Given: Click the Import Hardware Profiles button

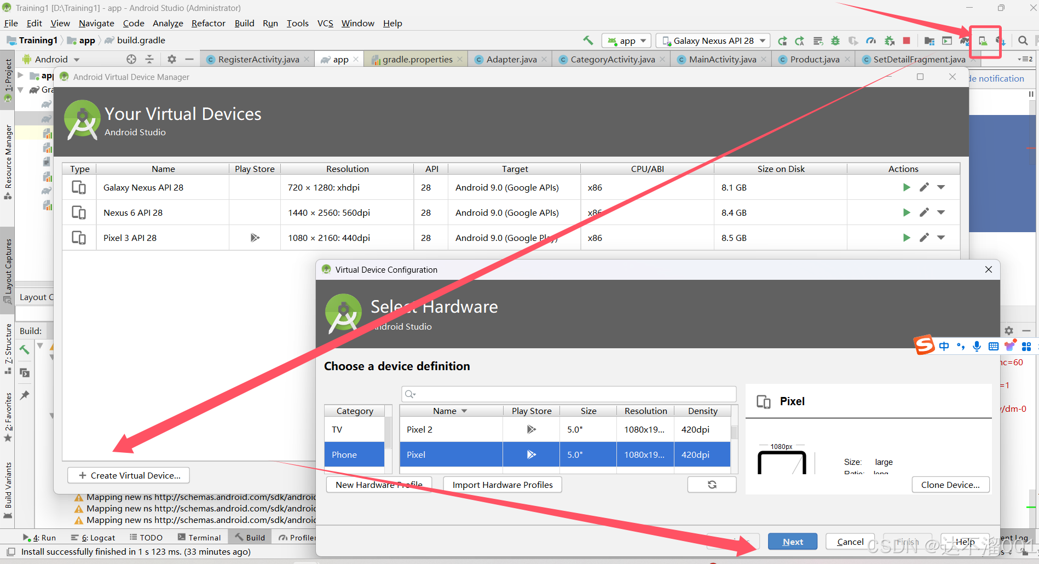Looking at the screenshot, I should point(503,485).
